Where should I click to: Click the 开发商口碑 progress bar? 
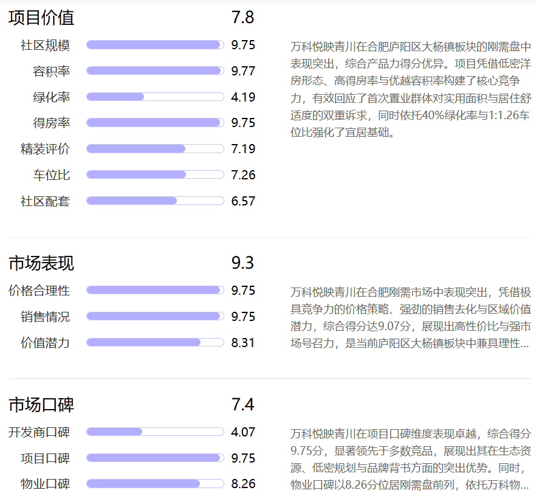click(155, 432)
